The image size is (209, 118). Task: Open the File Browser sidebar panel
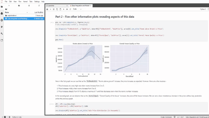2,7
